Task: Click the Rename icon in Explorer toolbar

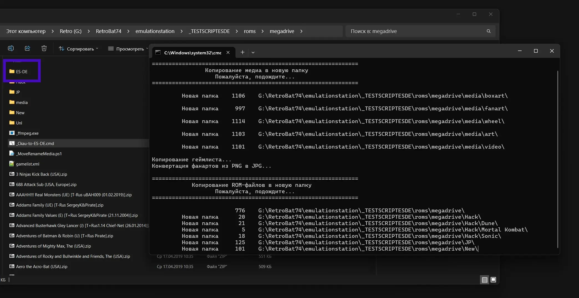Action: tap(11, 49)
